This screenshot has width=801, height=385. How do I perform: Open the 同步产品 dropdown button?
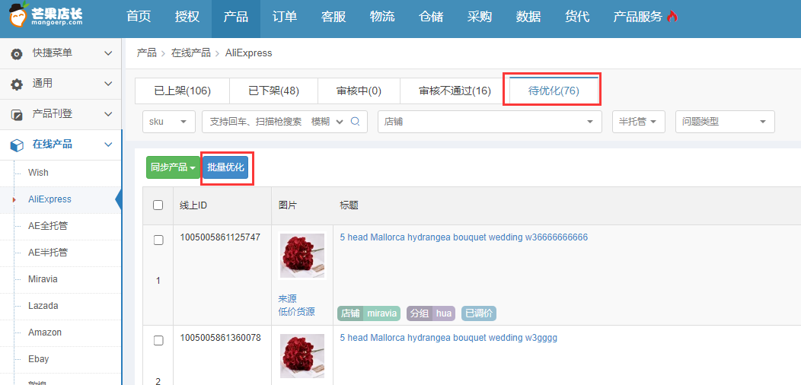pyautogui.click(x=173, y=167)
